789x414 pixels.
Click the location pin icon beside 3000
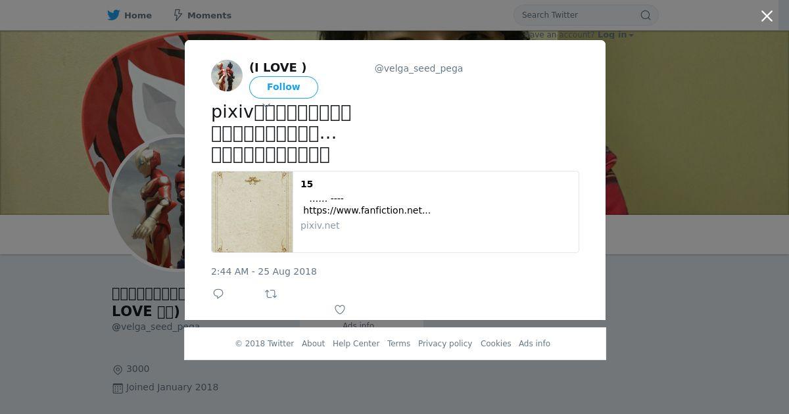click(118, 370)
